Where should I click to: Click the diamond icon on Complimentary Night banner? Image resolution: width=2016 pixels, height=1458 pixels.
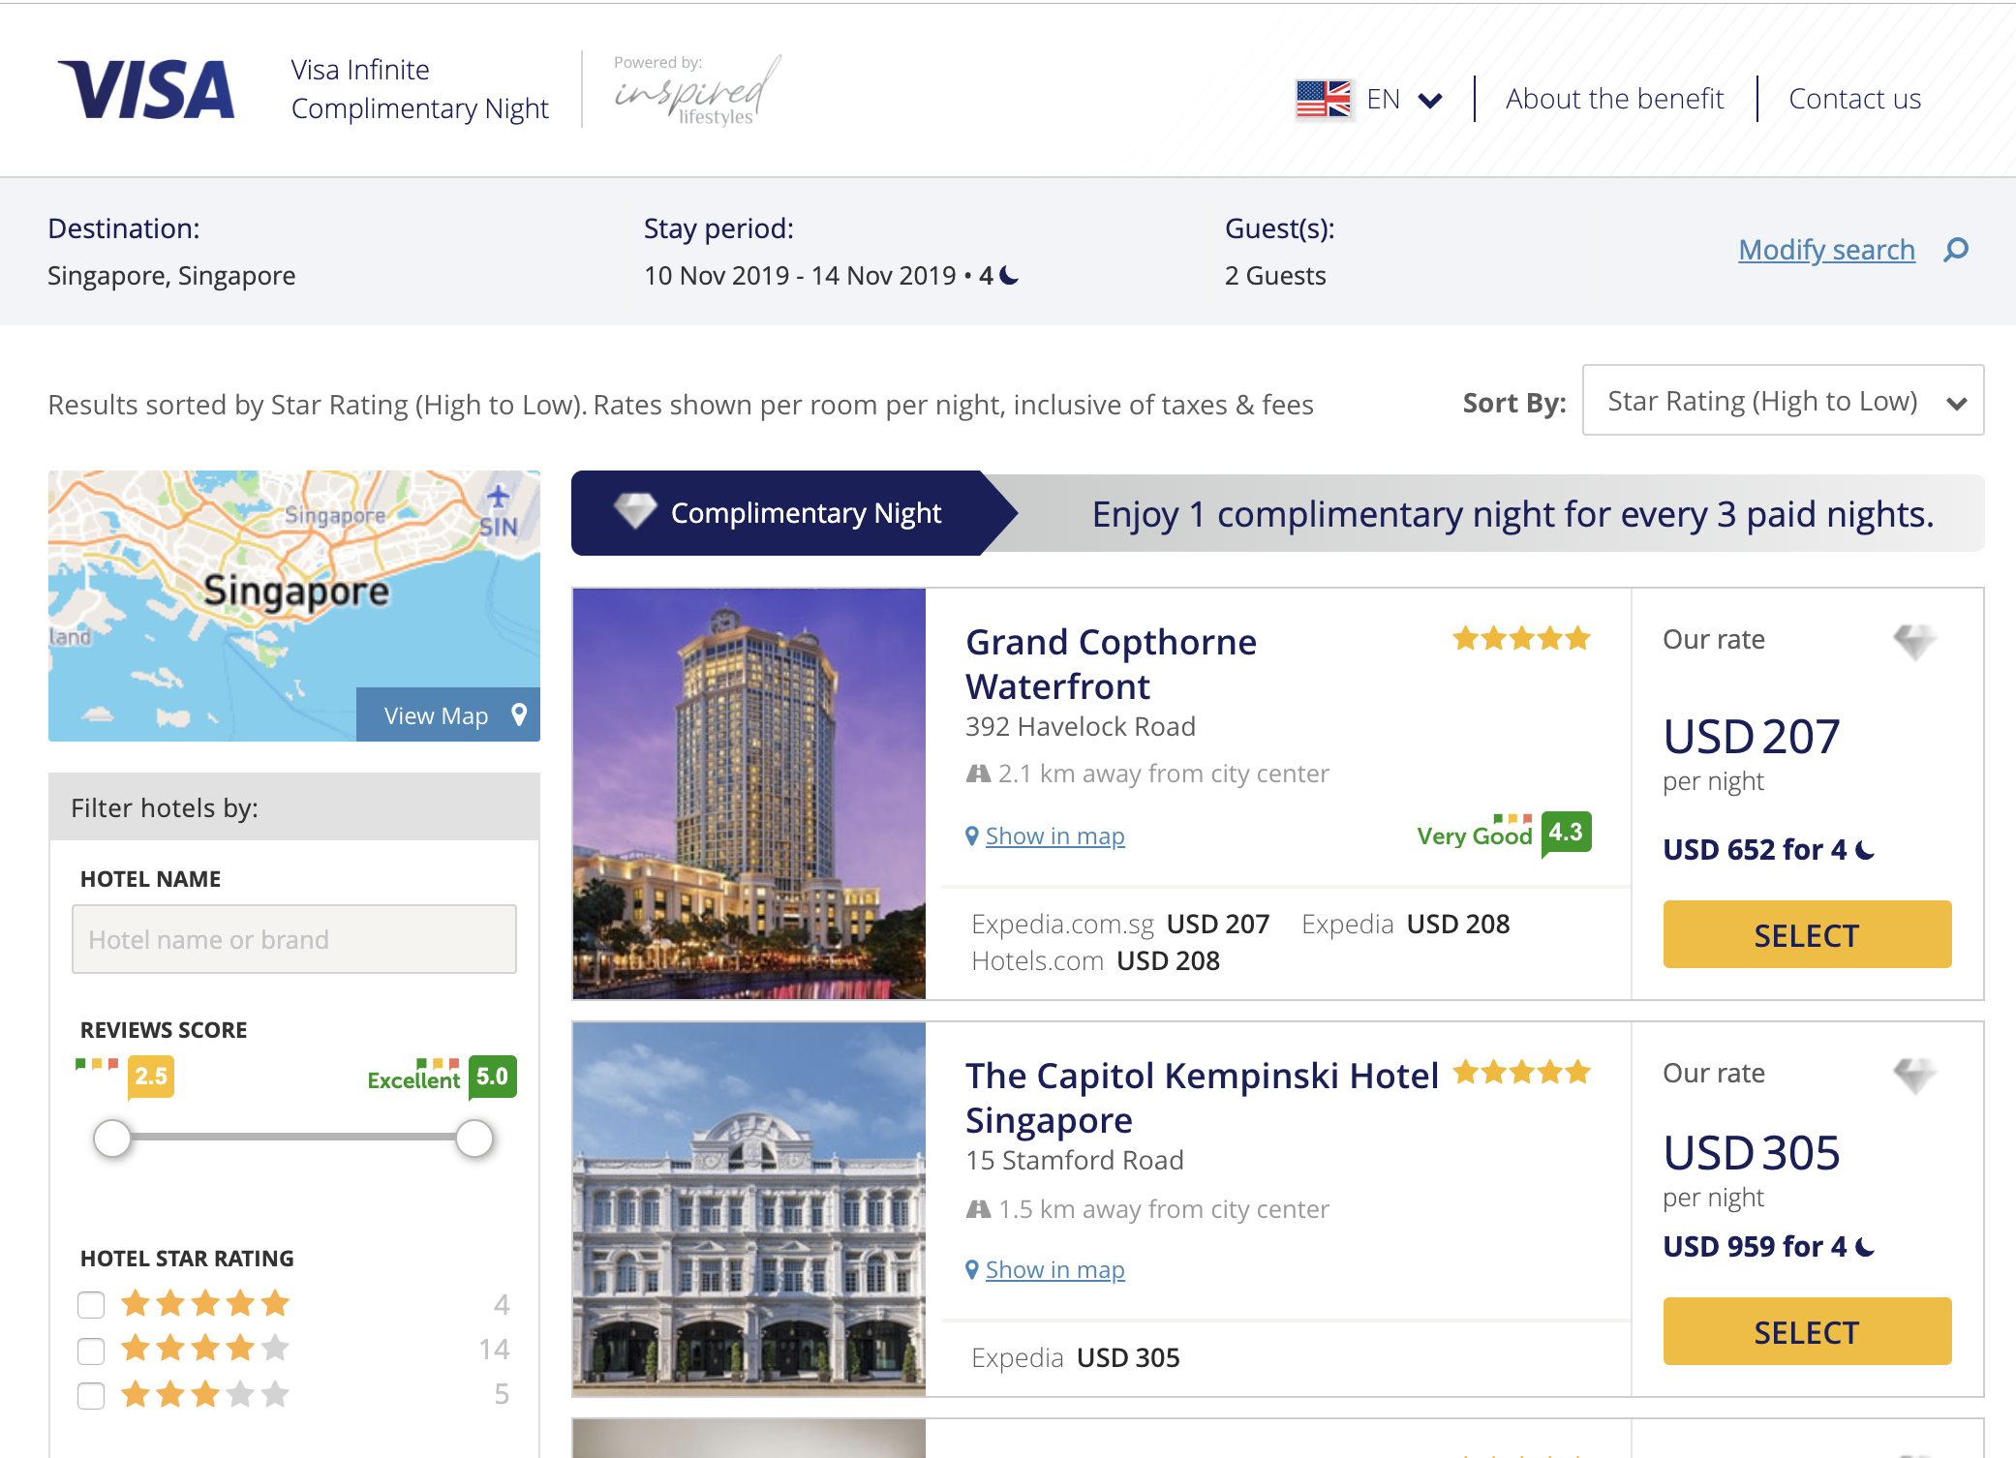point(635,511)
